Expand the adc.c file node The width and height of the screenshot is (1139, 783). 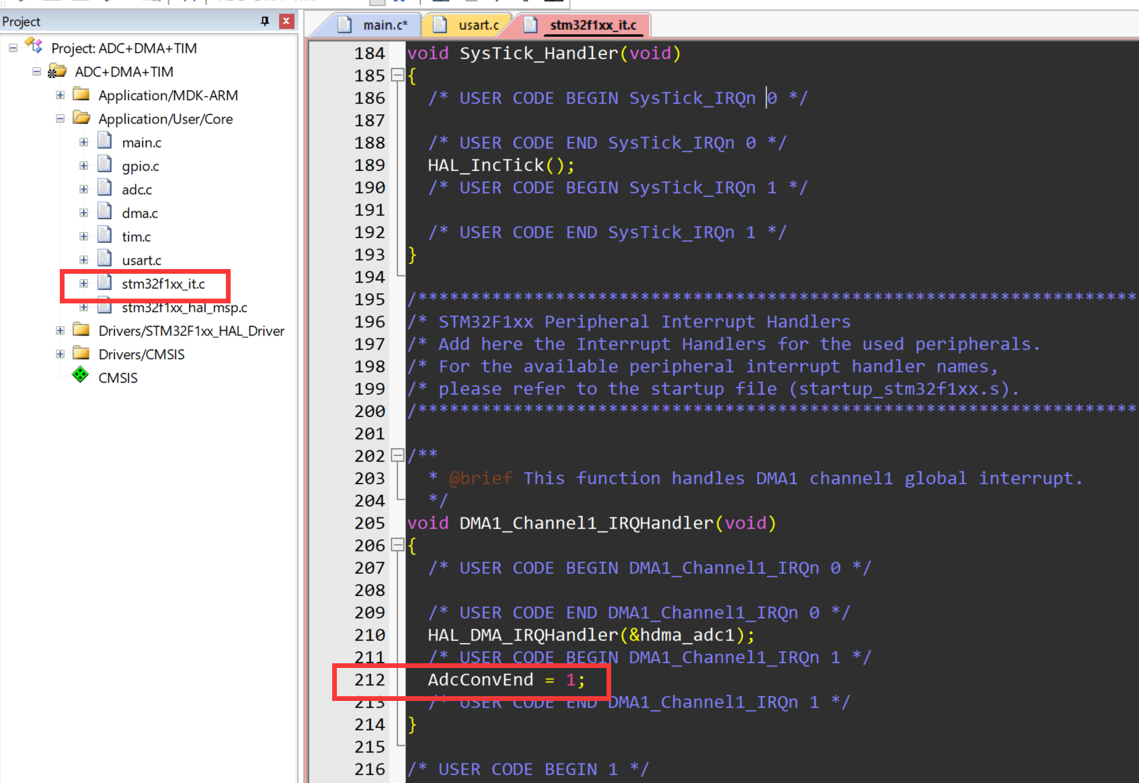(x=83, y=190)
